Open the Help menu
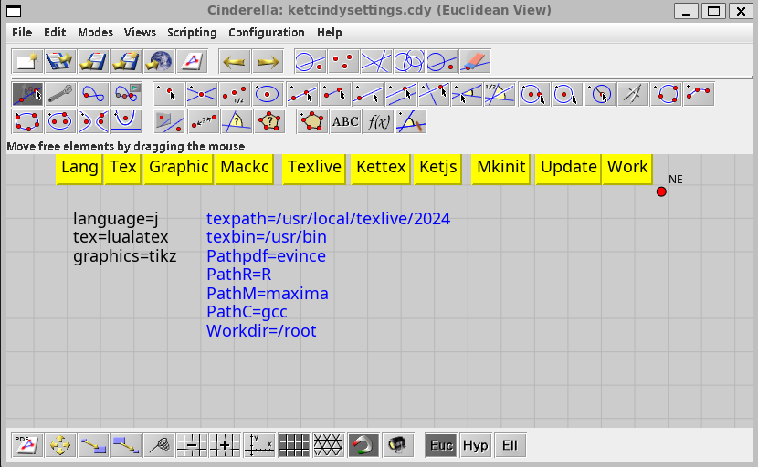The height and width of the screenshot is (467, 758). (329, 32)
